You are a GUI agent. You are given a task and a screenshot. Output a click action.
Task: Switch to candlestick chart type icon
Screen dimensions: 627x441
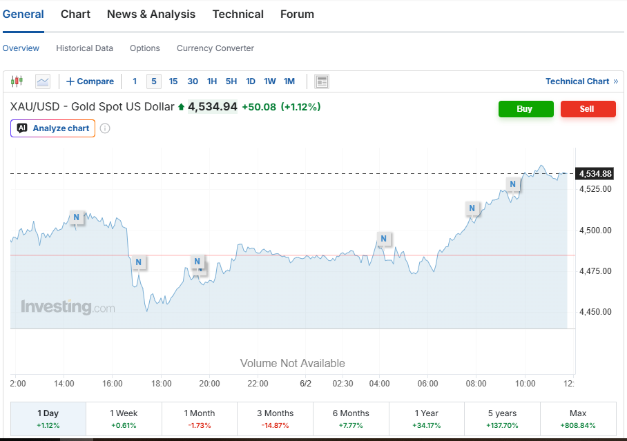[x=17, y=81]
